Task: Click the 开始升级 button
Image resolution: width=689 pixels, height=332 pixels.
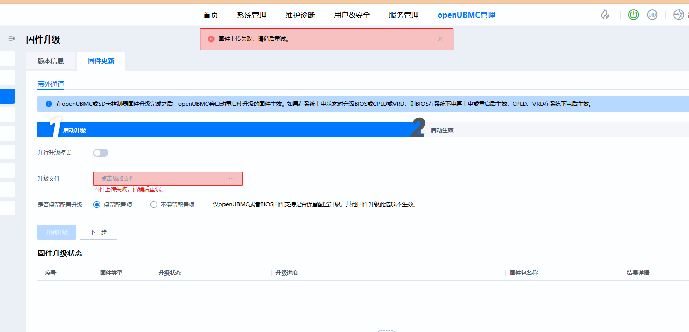Action: pyautogui.click(x=57, y=232)
